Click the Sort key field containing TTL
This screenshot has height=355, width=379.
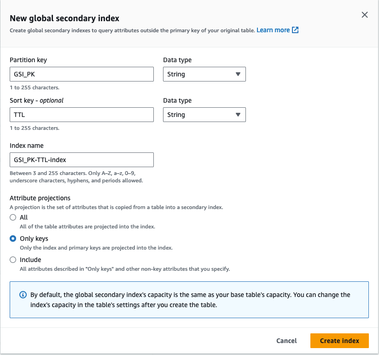(x=82, y=115)
